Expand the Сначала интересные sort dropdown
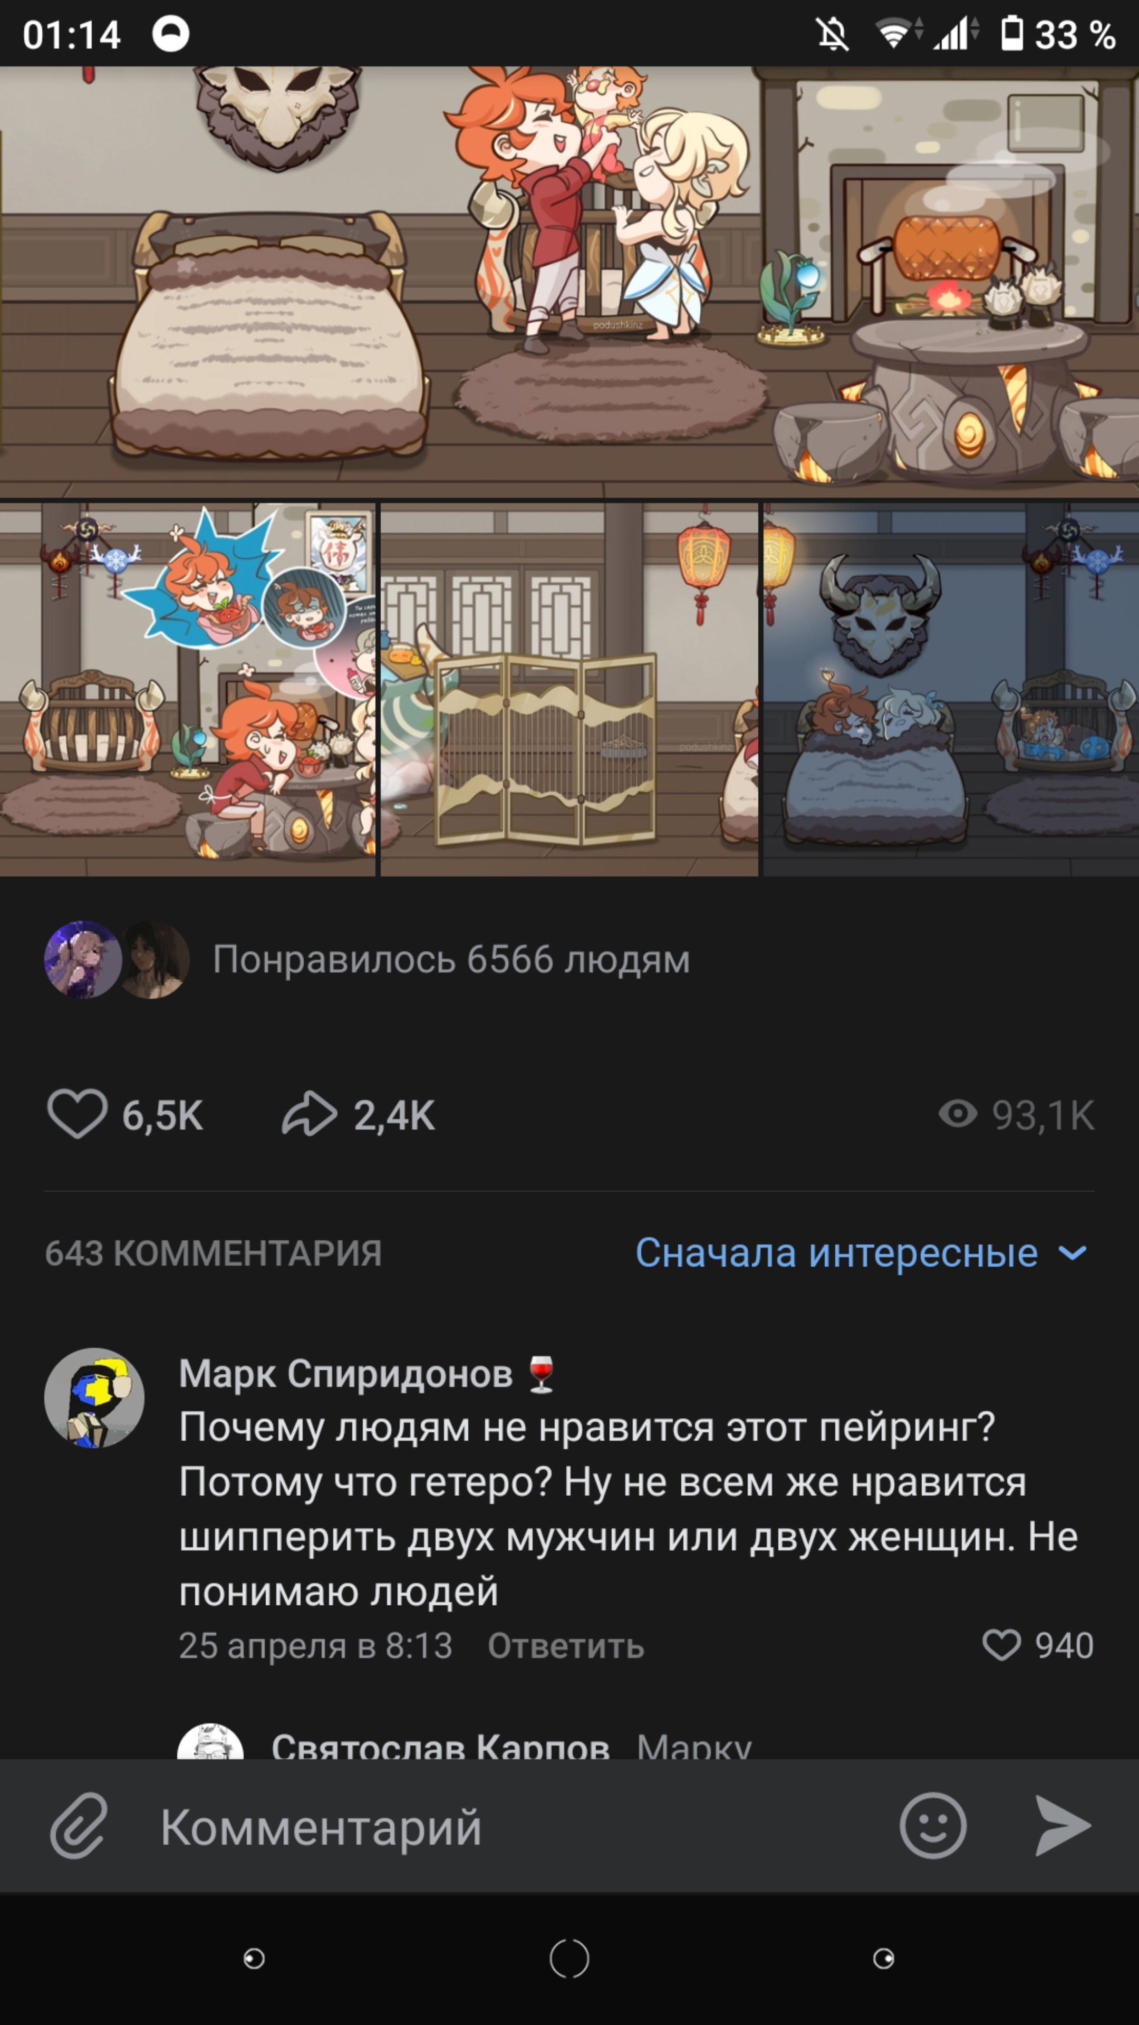1139x2025 pixels. point(861,1253)
